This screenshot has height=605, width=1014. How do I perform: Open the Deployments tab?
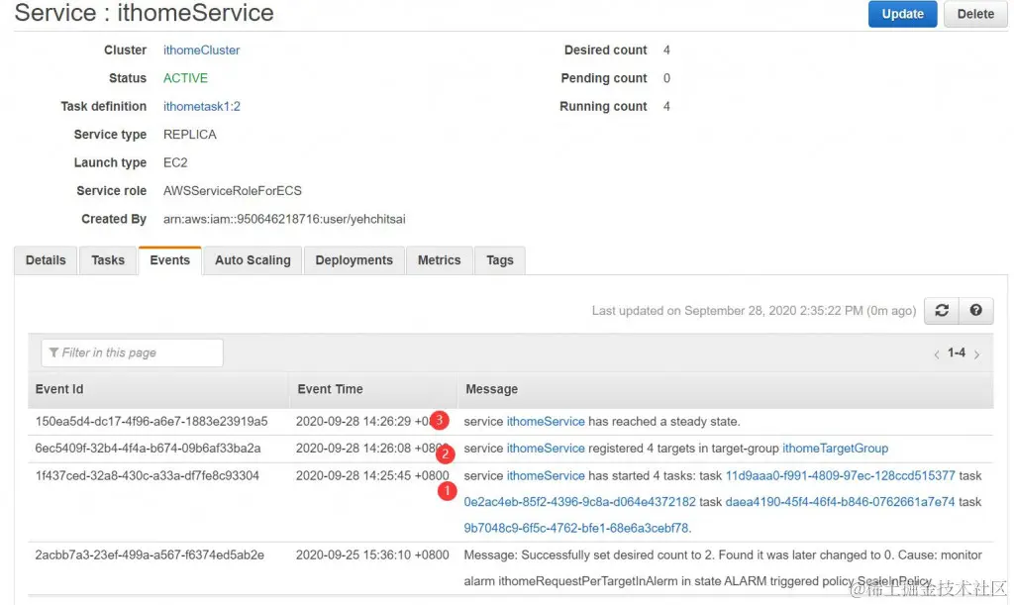pos(355,260)
